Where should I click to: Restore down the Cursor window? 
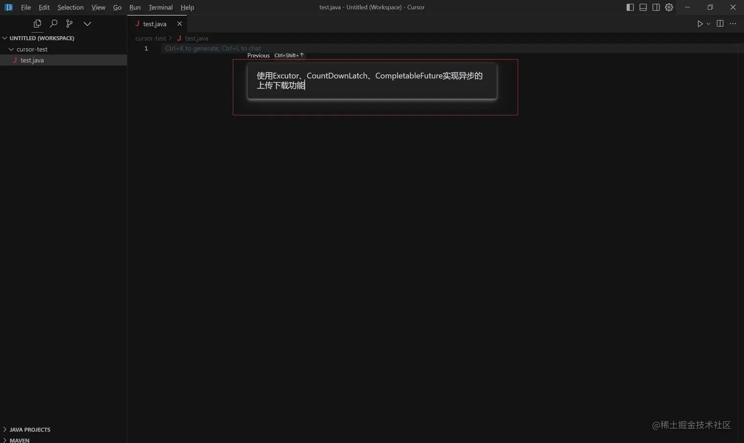[x=710, y=7]
